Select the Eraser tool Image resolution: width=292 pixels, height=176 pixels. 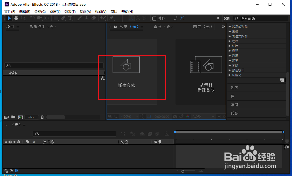pyautogui.click(x=94, y=18)
